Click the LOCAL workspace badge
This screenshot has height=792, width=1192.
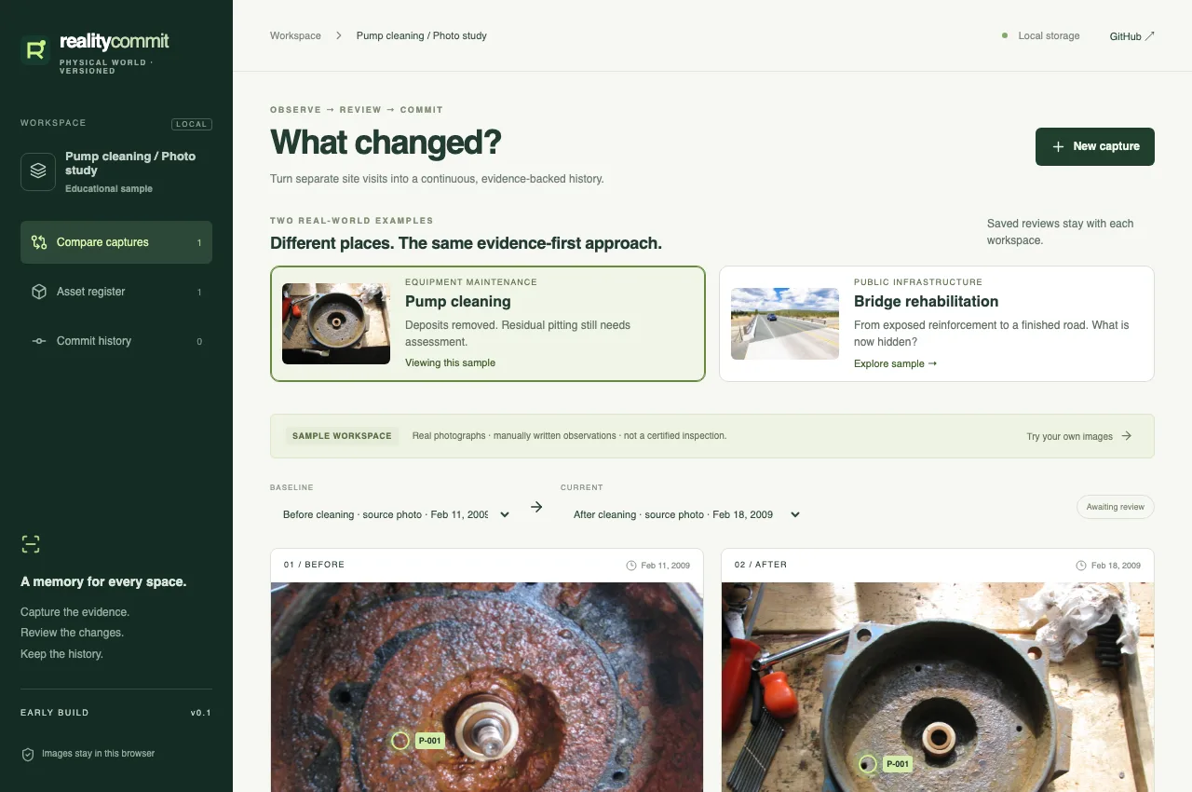click(x=192, y=124)
